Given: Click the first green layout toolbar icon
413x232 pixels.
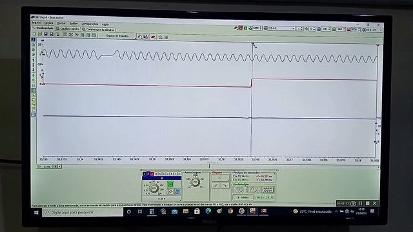Looking at the screenshot, I should (65, 34).
